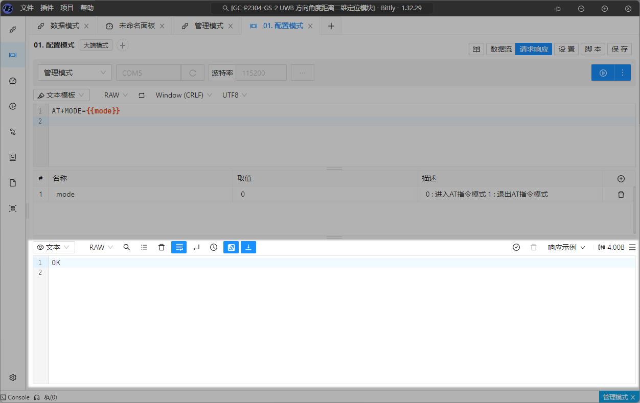Viewport: 640px width, 403px height.
Task: Switch to the 数据模式 tab
Action: pos(64,26)
